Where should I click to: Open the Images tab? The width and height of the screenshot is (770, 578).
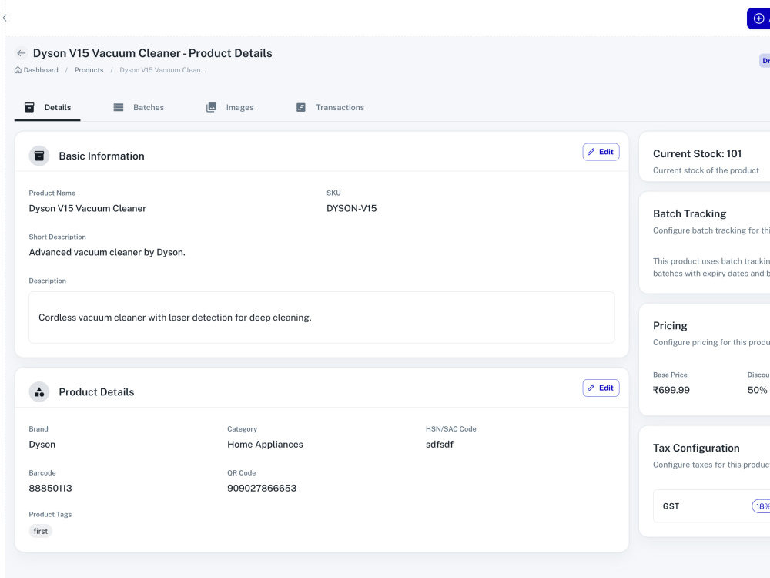tap(229, 107)
